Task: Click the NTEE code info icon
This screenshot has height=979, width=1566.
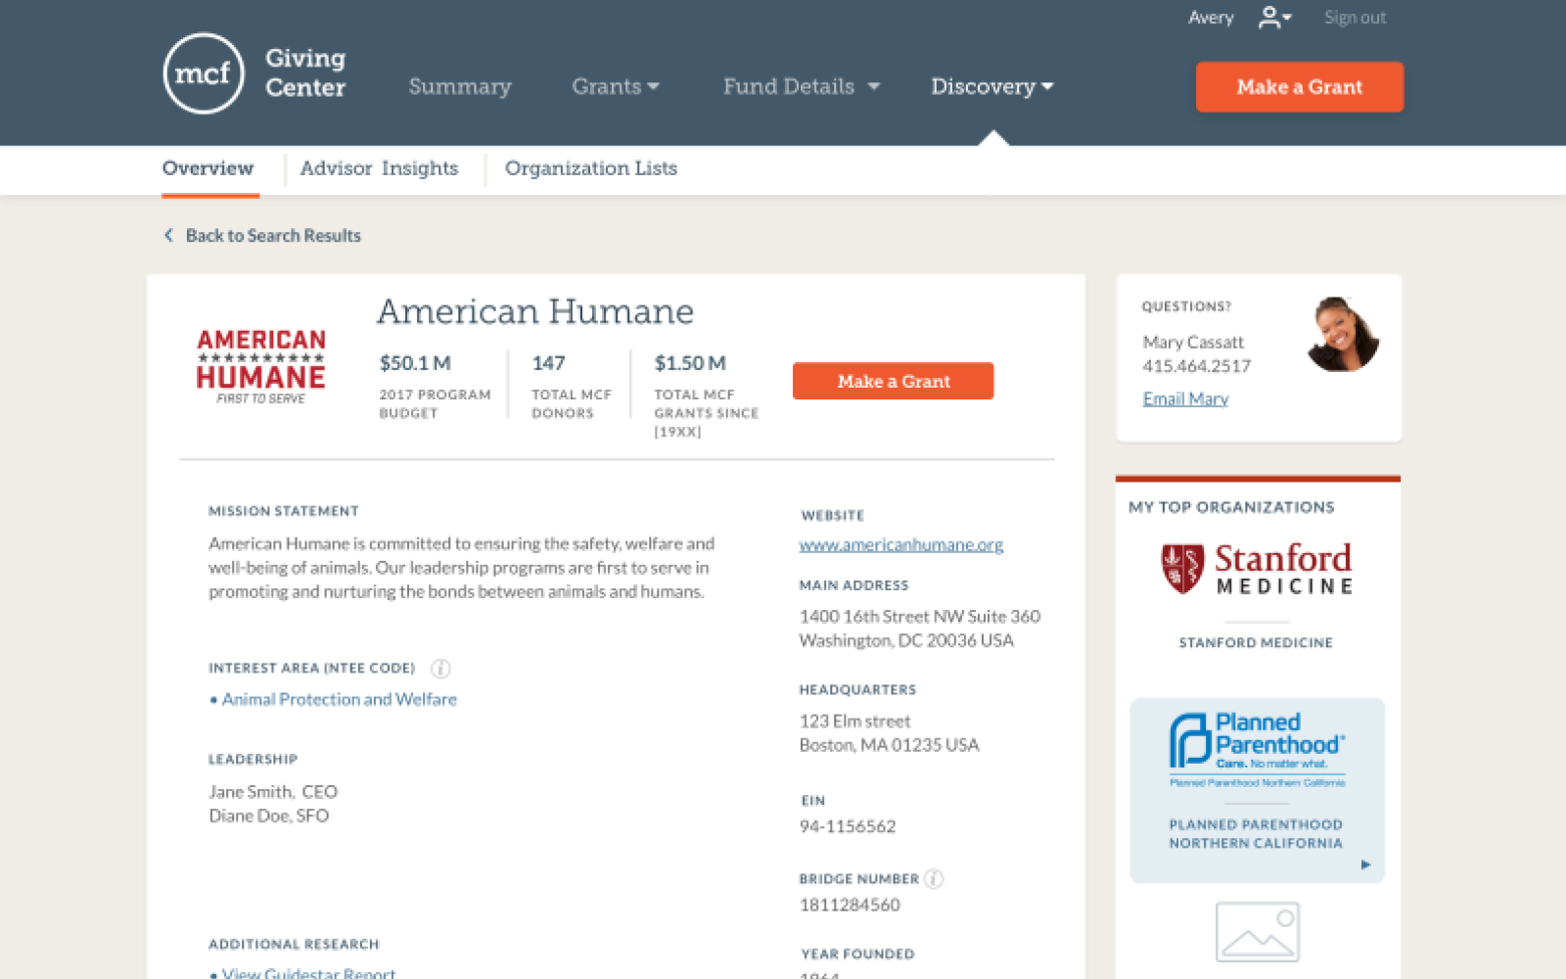Action: [x=440, y=669]
